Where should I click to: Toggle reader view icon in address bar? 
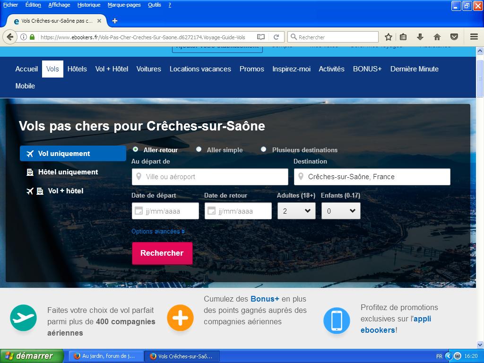pos(260,37)
